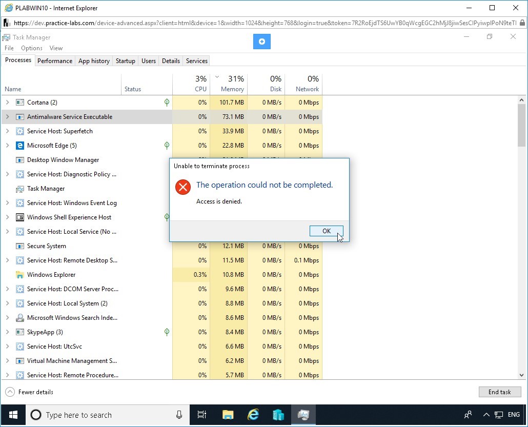Click the Type here to search box
The image size is (528, 427).
pos(108,415)
